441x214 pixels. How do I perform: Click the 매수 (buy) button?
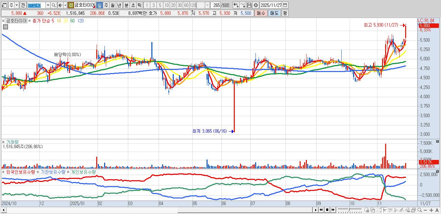pyautogui.click(x=261, y=13)
